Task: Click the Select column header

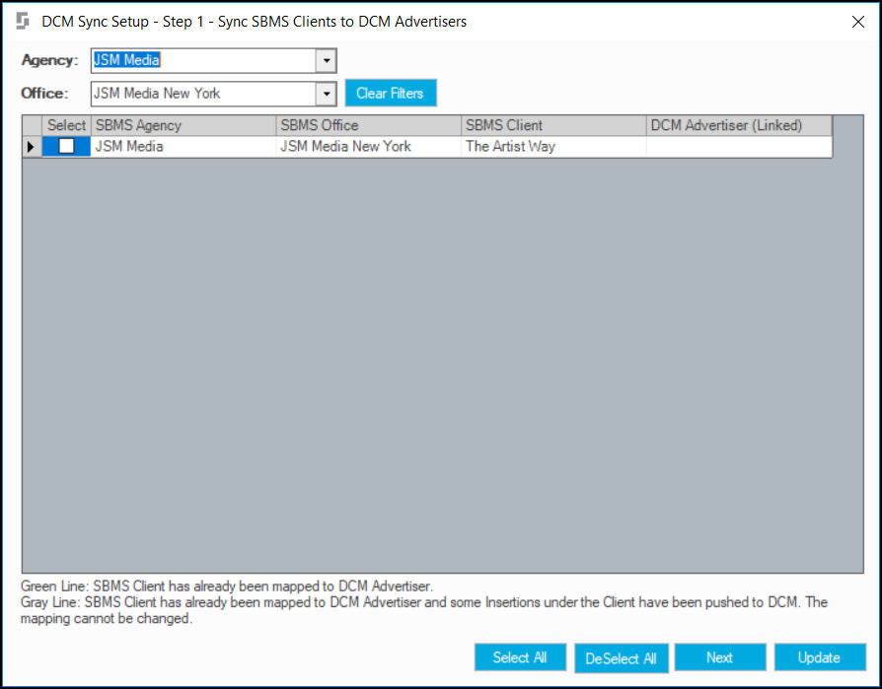Action: coord(66,125)
